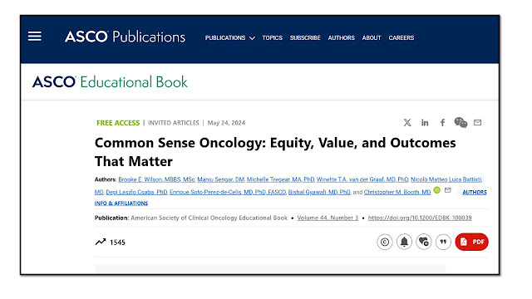Open the copyright permissions button
The height and width of the screenshot is (299, 532).
point(384,242)
